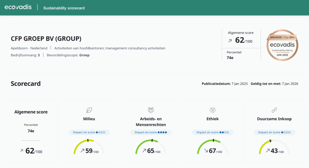Viewport: 309px width, 168px height.
Task: Open the Bronze Top 35% EcoVadis medal
Action: click(282, 45)
